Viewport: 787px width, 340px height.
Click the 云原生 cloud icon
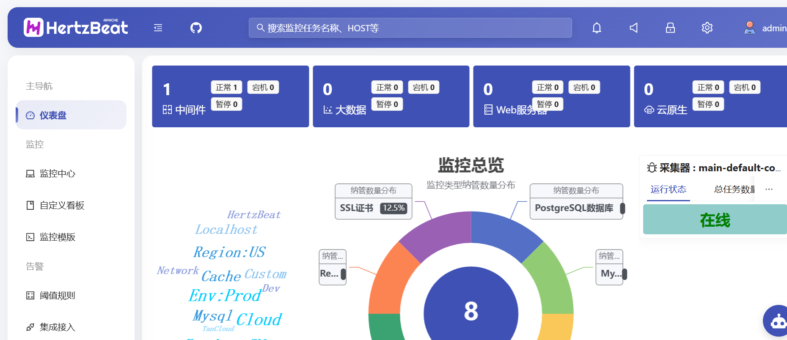(649, 110)
